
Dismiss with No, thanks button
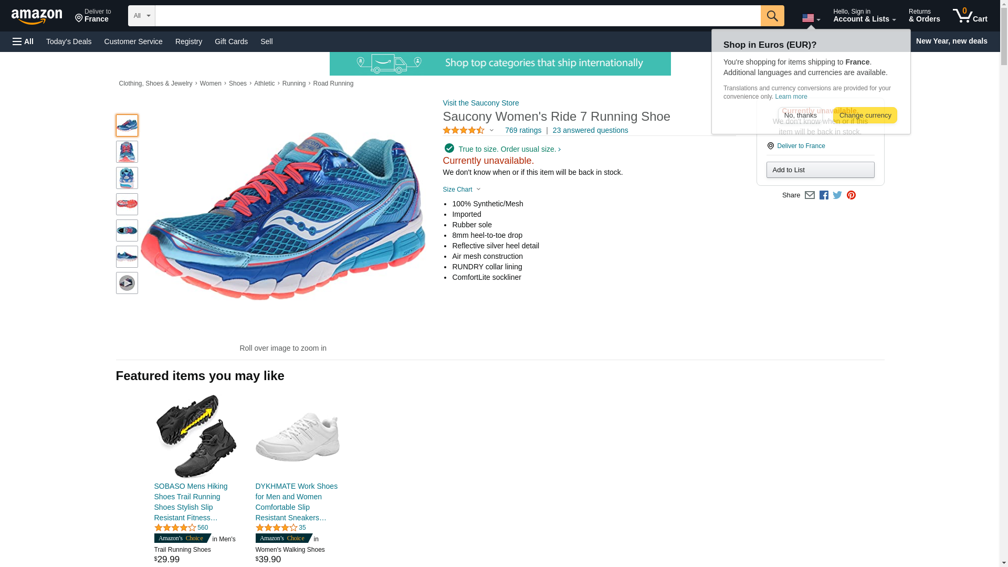800,115
